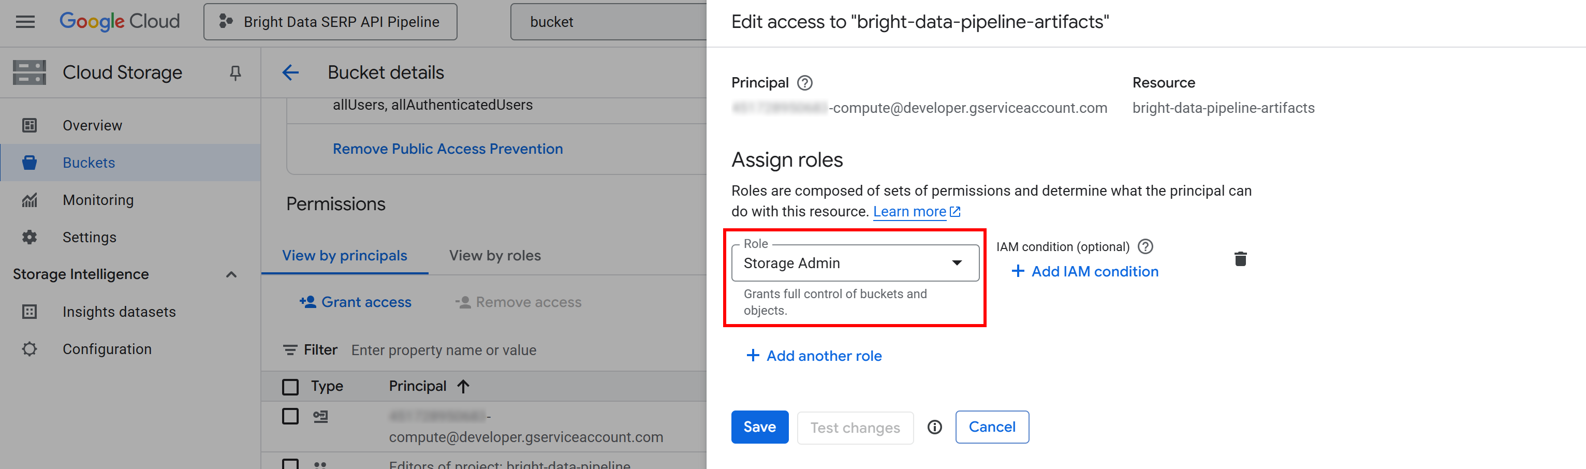Open the IAM condition help tooltip
This screenshot has width=1586, height=469.
pos(1146,246)
